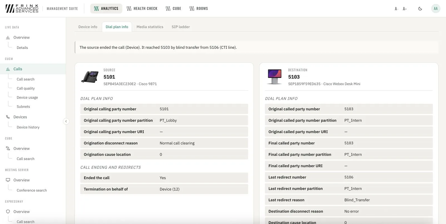This screenshot has width=446, height=224.
Task: Click the Cisco 9871 phone image
Action: click(x=90, y=77)
